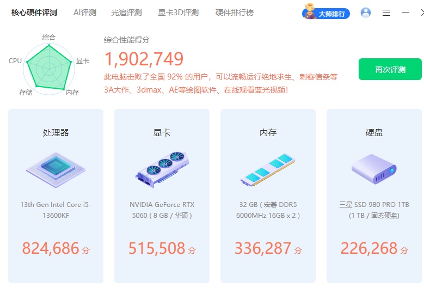Click the 13th Gen Intel Core i5-13600KF text

click(x=56, y=210)
